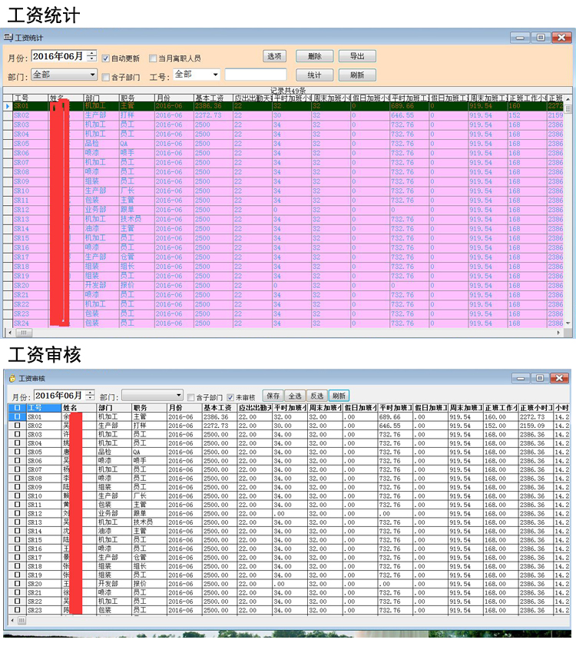This screenshot has width=576, height=653.
Task: Click the 月份 field 2016年06月 in 工资统计
Action: tap(59, 56)
